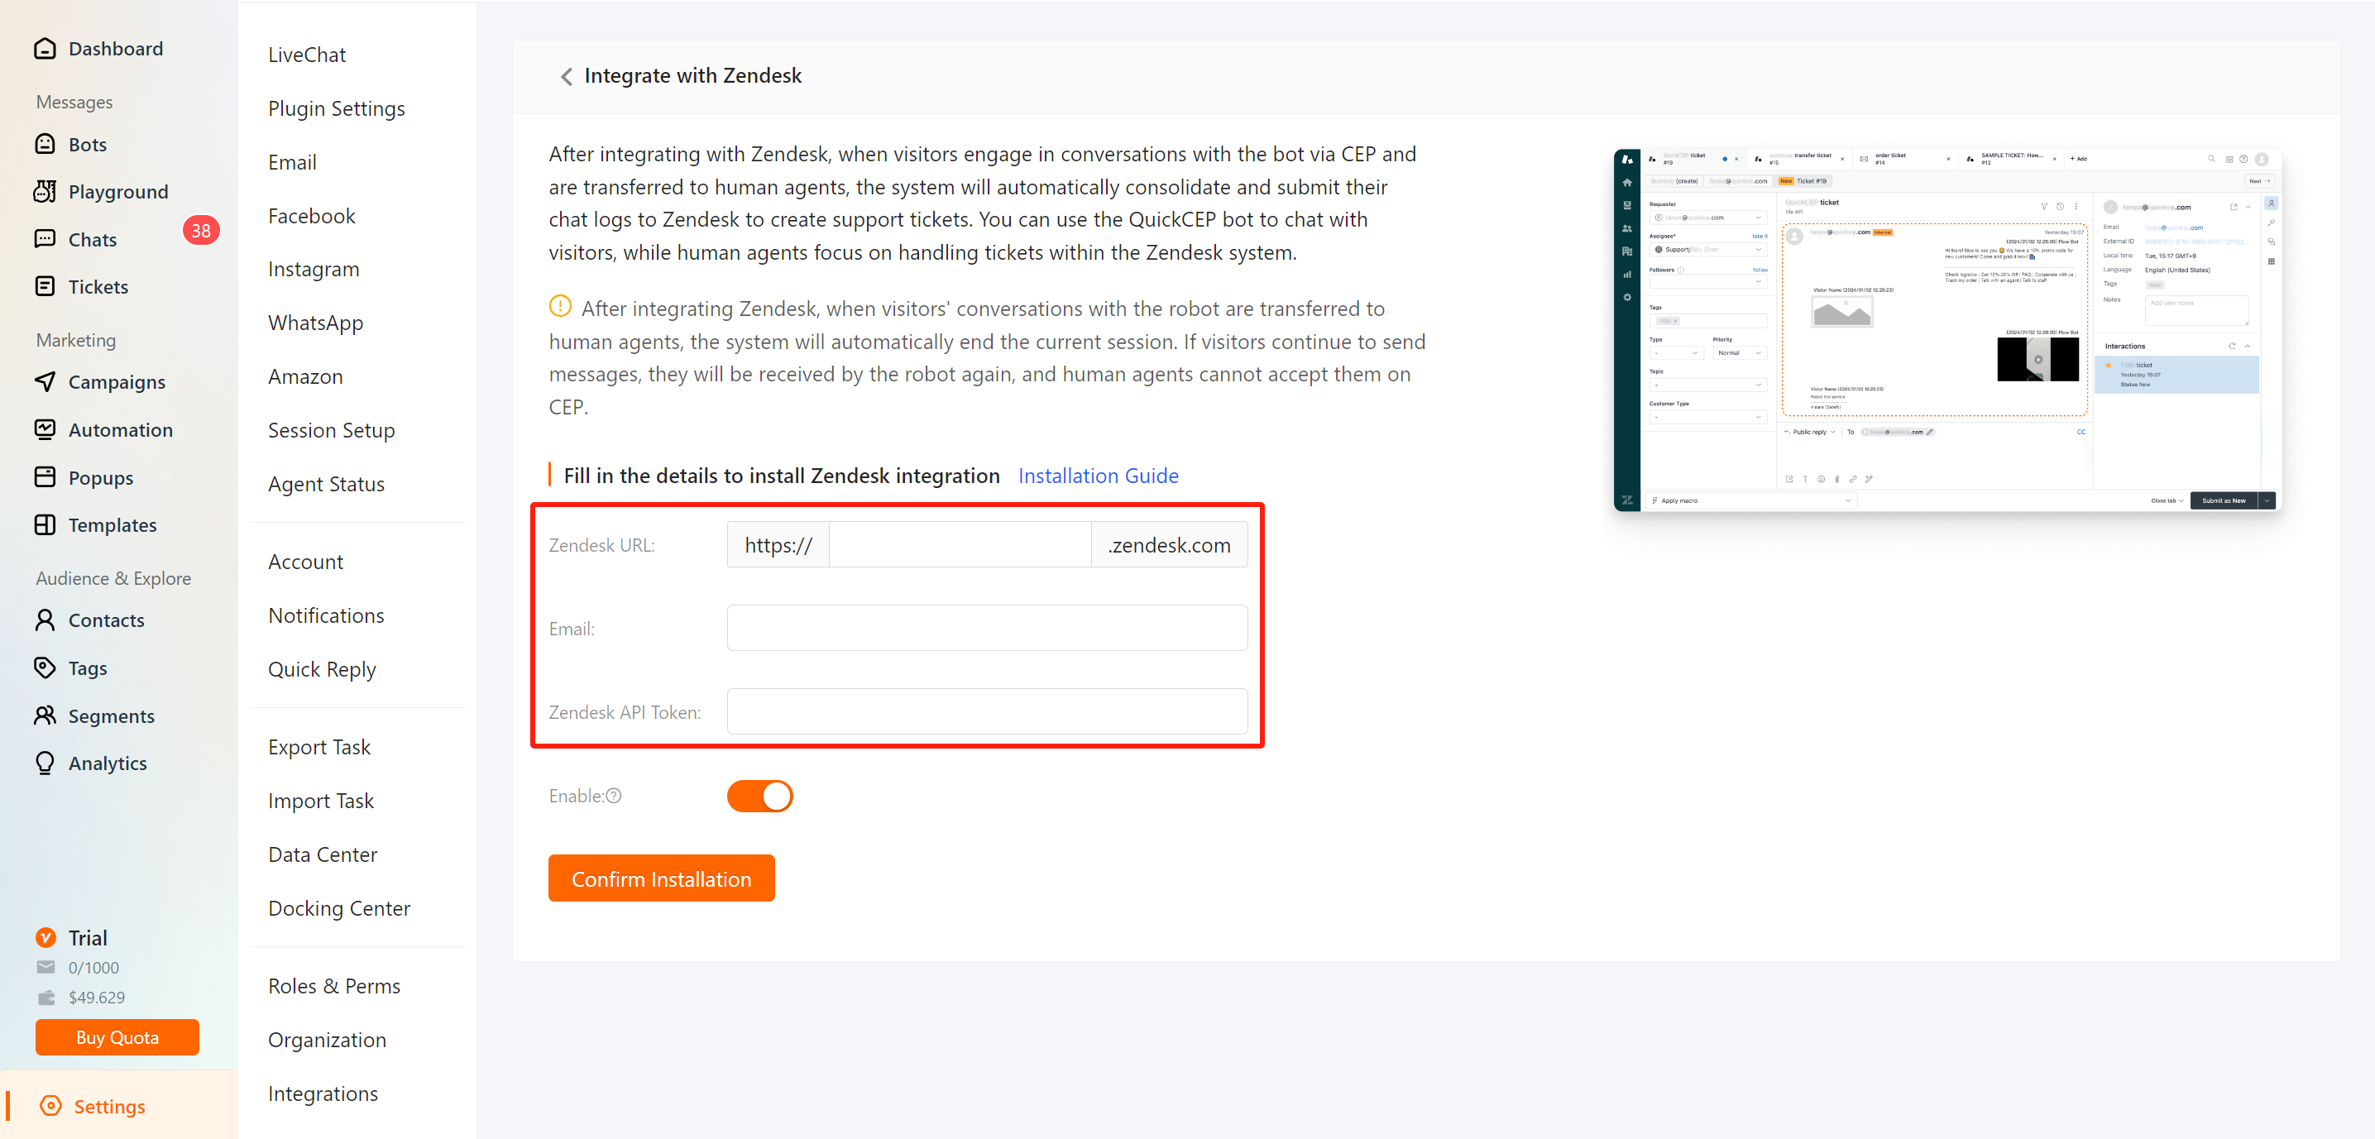Viewport: 2375px width, 1139px height.
Task: Click the Zendesk URL subdomain field
Action: (960, 546)
